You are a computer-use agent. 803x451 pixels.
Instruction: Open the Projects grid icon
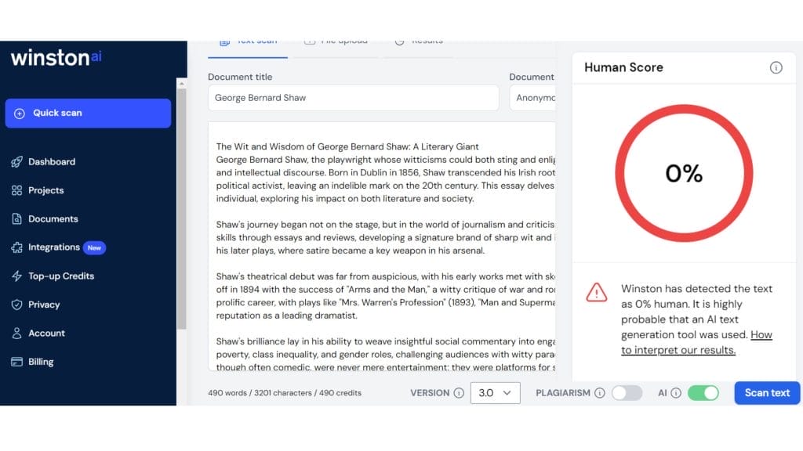point(17,190)
